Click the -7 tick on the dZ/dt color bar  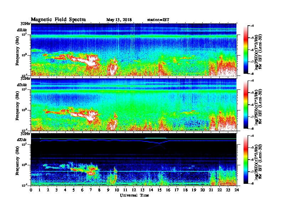pos(252,172)
